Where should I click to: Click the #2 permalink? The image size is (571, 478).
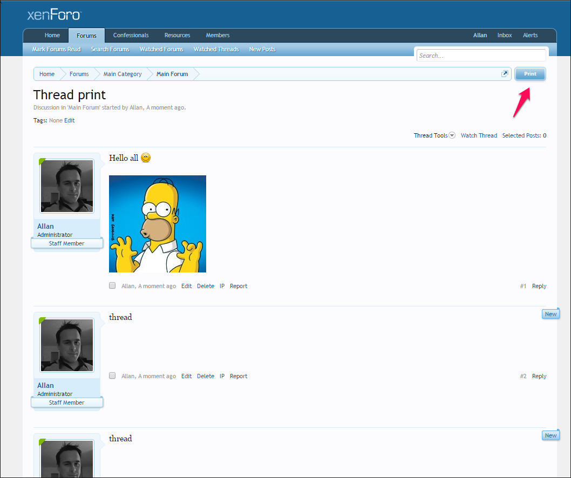coord(523,376)
